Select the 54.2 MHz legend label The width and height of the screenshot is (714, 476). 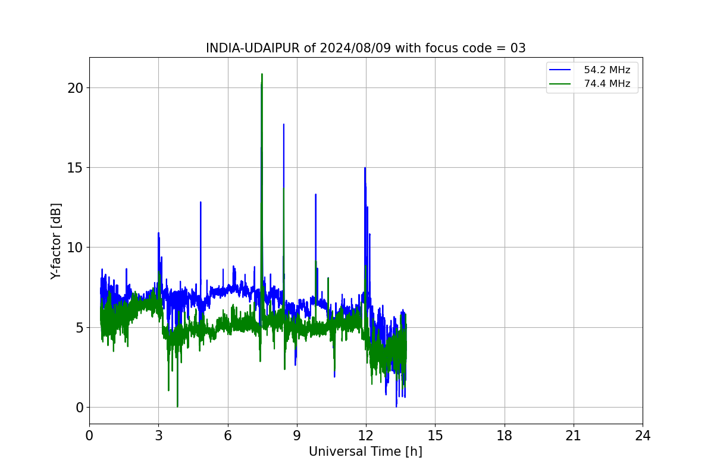click(x=607, y=70)
